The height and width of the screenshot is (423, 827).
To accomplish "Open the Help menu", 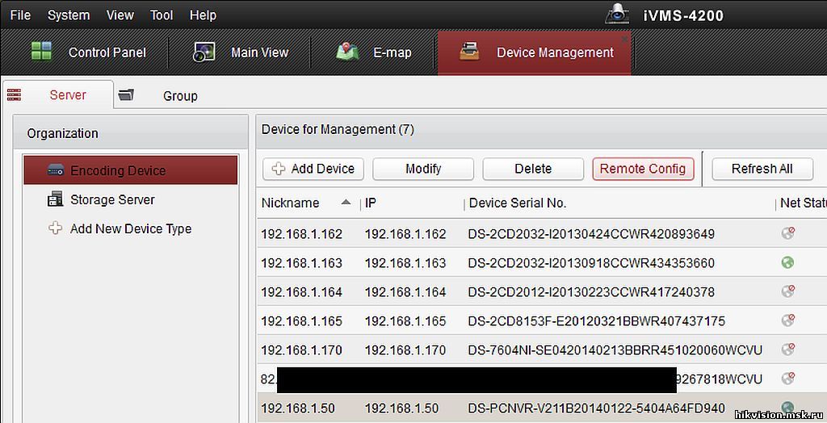I will pyautogui.click(x=203, y=15).
